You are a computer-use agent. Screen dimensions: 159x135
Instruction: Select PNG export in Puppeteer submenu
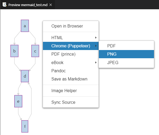[x=112, y=54]
